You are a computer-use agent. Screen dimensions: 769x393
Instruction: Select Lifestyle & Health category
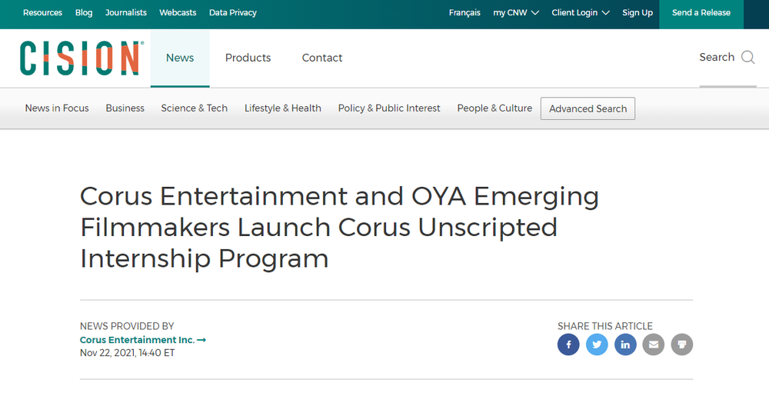coord(283,108)
